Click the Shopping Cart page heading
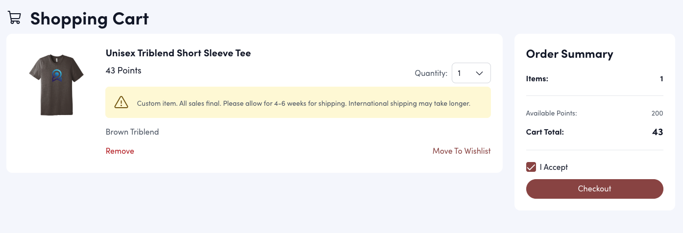The height and width of the screenshot is (233, 683). (x=89, y=19)
